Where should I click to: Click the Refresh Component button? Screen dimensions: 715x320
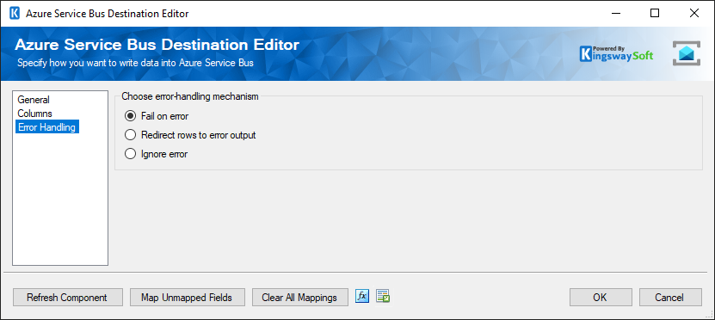coord(67,298)
